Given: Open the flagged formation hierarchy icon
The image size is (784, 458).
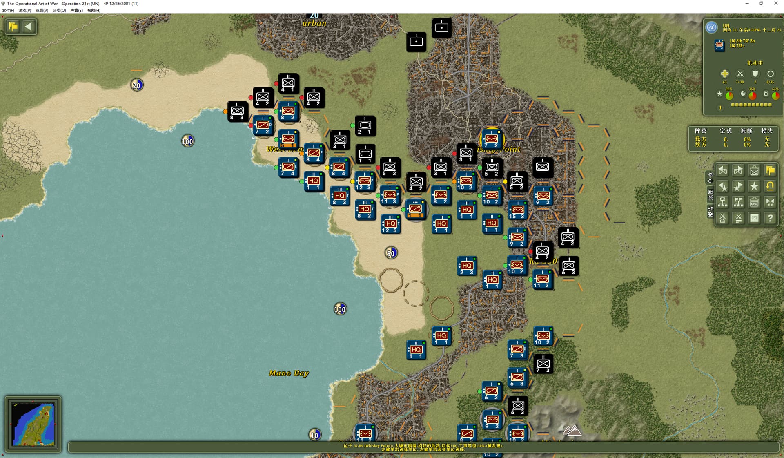Looking at the screenshot, I should pyautogui.click(x=738, y=202).
